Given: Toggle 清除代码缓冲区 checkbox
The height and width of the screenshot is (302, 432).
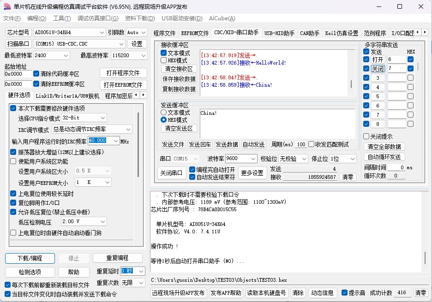Looking at the screenshot, I should pos(36,74).
